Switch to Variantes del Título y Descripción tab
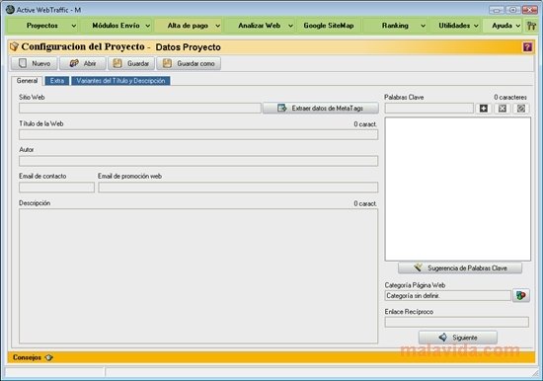The width and height of the screenshot is (543, 381). (120, 81)
